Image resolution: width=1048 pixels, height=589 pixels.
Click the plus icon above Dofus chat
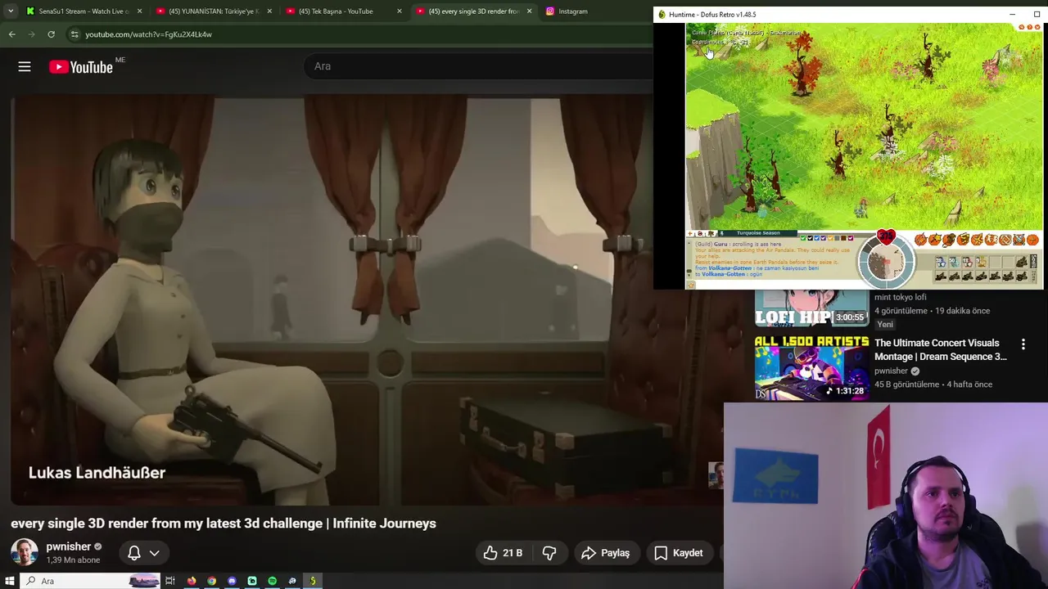(x=689, y=233)
